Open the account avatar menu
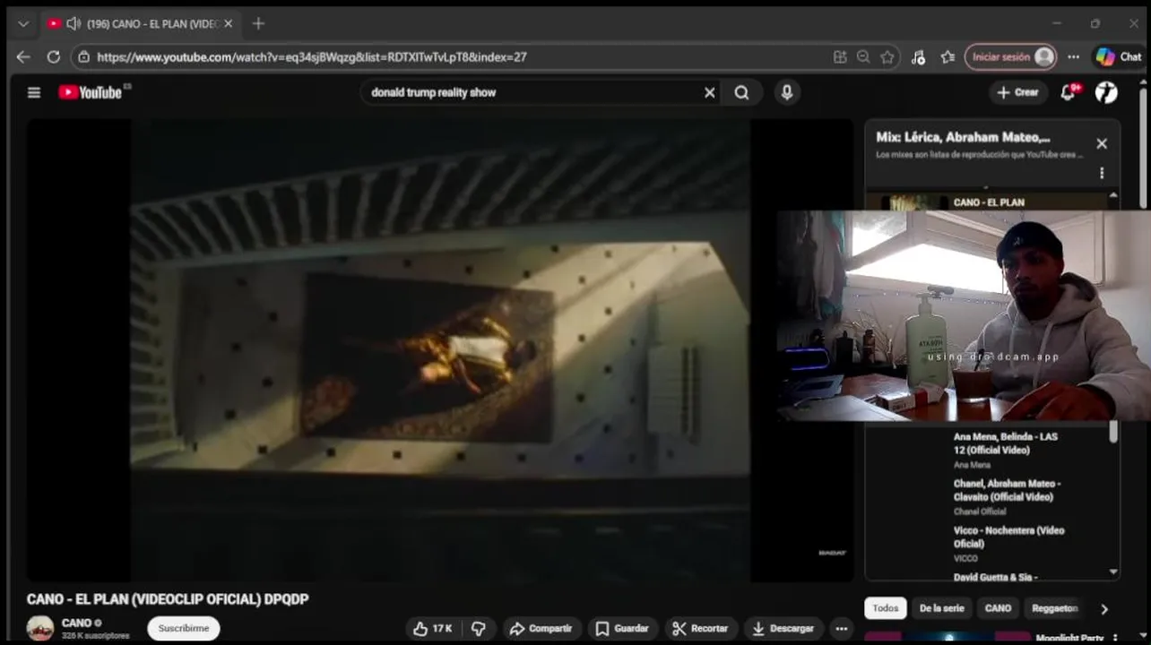Screen dimensions: 1151x645 click(1106, 92)
